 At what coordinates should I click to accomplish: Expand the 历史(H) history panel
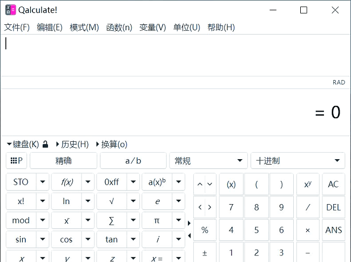pyautogui.click(x=72, y=145)
